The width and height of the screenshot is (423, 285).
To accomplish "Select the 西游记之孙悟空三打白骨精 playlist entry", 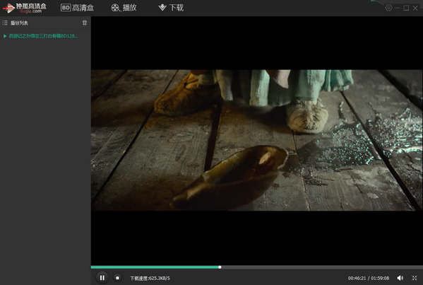I will [43, 36].
